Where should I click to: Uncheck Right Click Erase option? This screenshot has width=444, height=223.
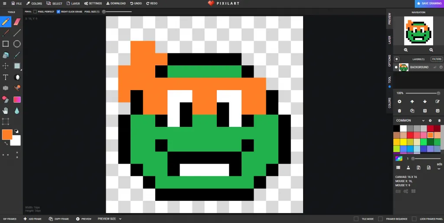click(59, 12)
